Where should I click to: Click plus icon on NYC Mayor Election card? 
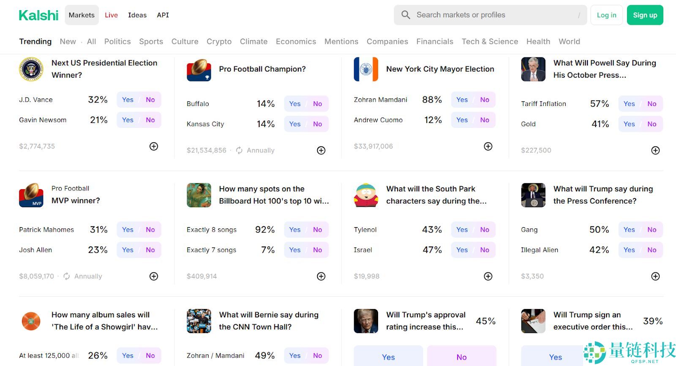(x=488, y=146)
